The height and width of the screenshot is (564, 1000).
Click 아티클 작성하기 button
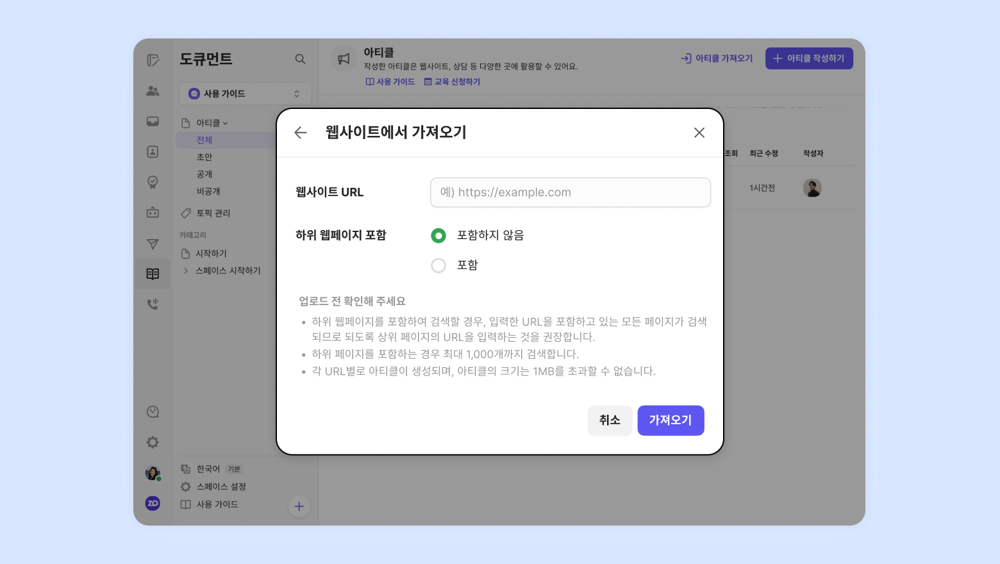809,58
